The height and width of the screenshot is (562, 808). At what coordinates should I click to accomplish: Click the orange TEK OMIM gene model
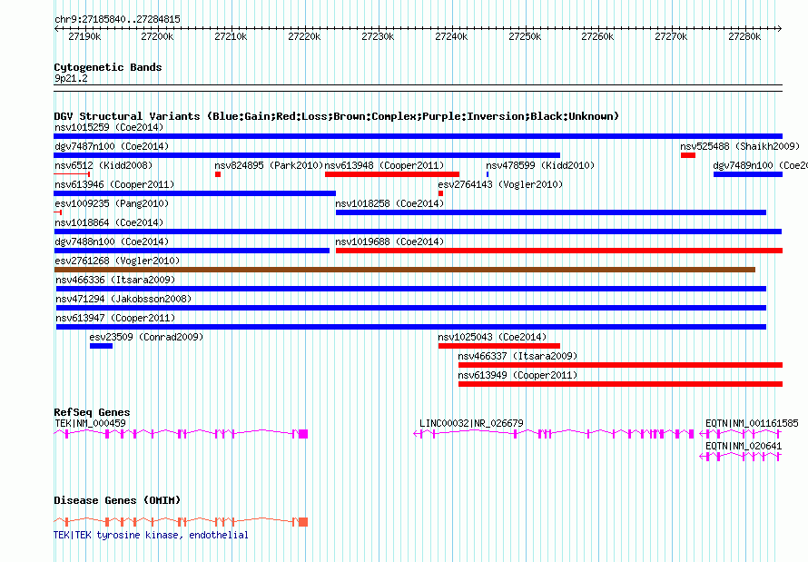tap(181, 522)
